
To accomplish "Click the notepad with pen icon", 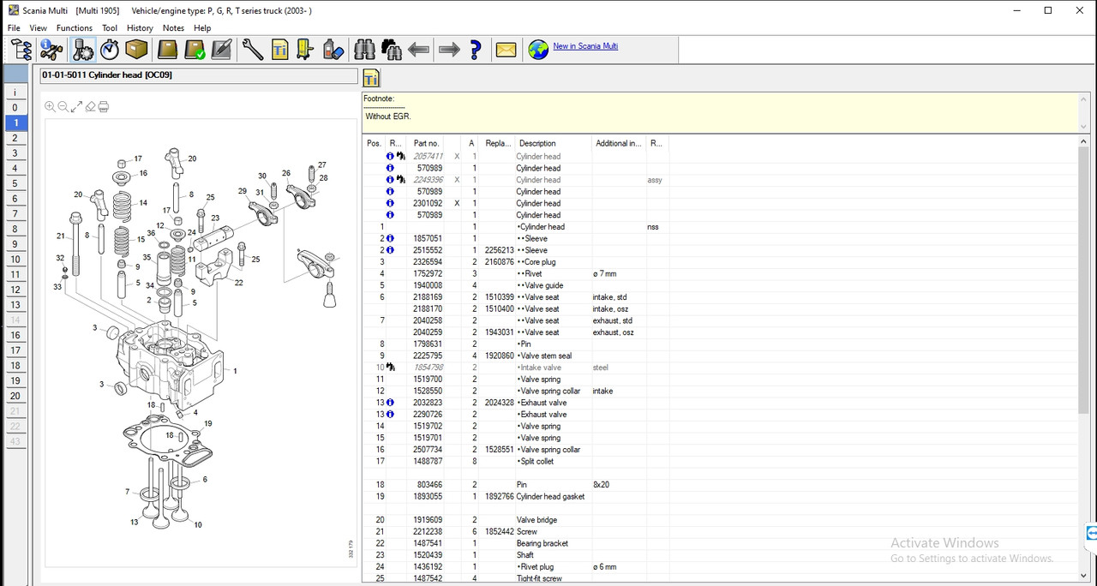I will click(x=221, y=50).
